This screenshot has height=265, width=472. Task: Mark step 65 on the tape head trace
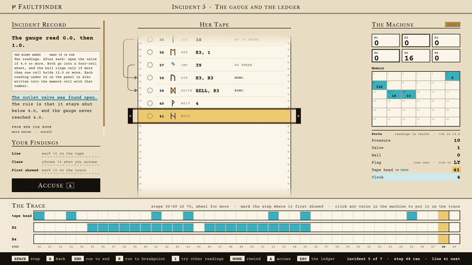pos(412,216)
